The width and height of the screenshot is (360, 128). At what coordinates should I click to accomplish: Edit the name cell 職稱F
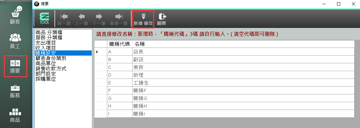(x=243, y=91)
